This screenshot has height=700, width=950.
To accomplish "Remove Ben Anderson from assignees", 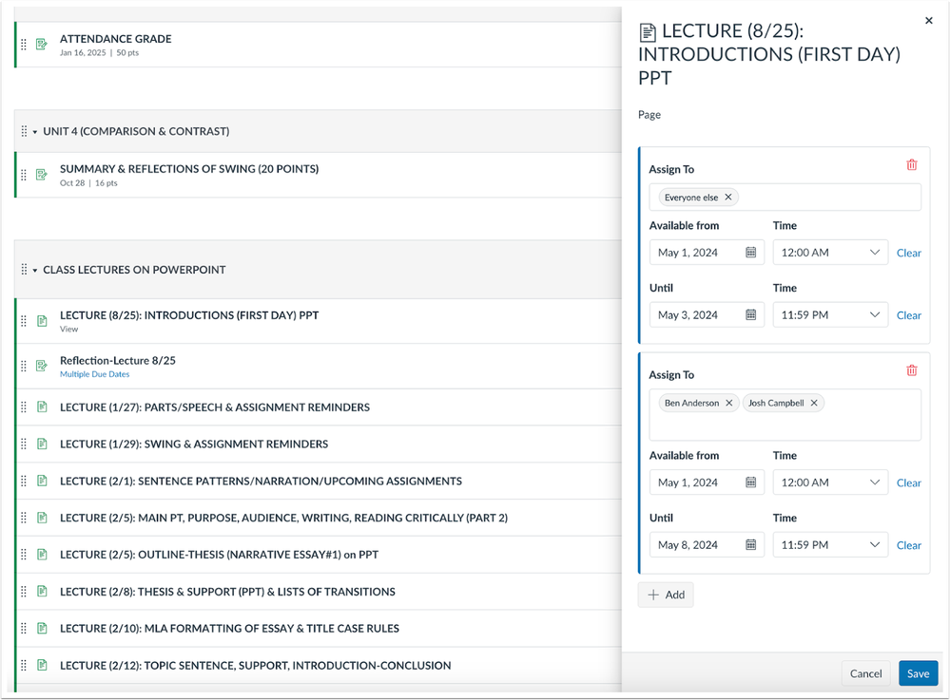I will tap(728, 403).
